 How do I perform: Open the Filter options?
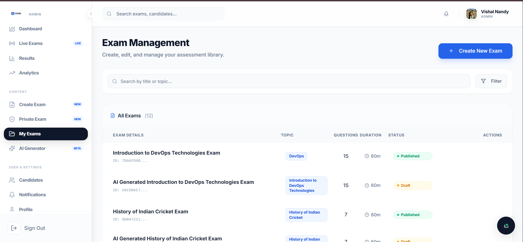pos(491,81)
